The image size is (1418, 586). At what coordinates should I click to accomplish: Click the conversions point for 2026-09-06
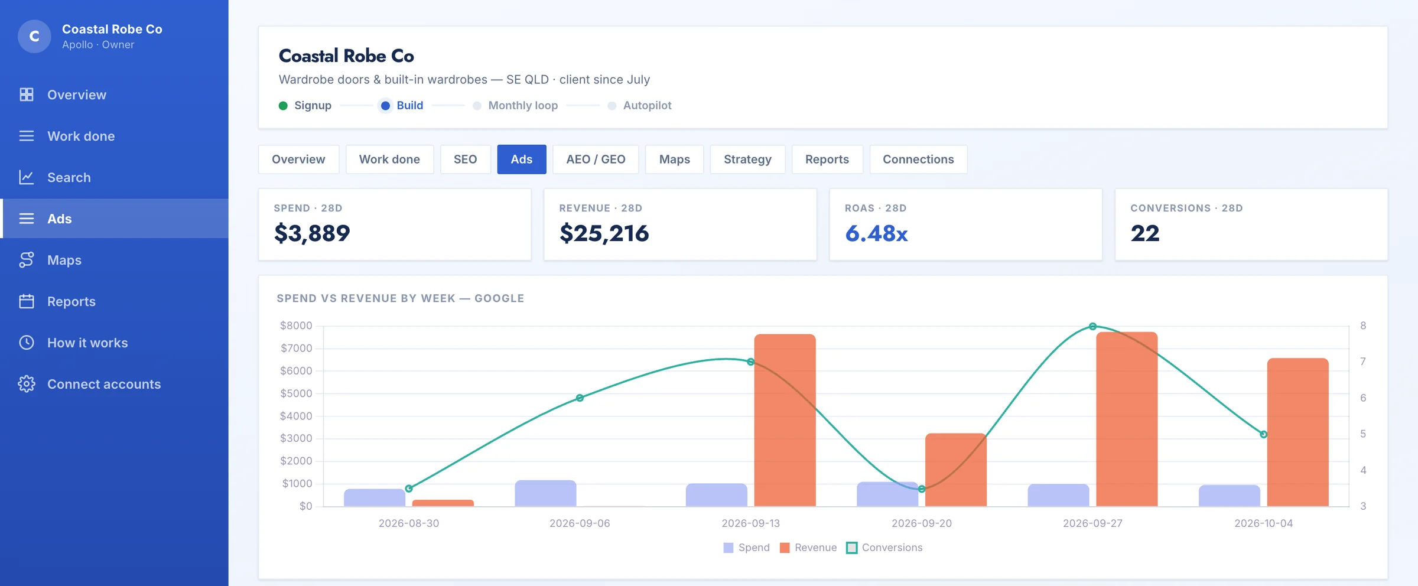click(580, 398)
